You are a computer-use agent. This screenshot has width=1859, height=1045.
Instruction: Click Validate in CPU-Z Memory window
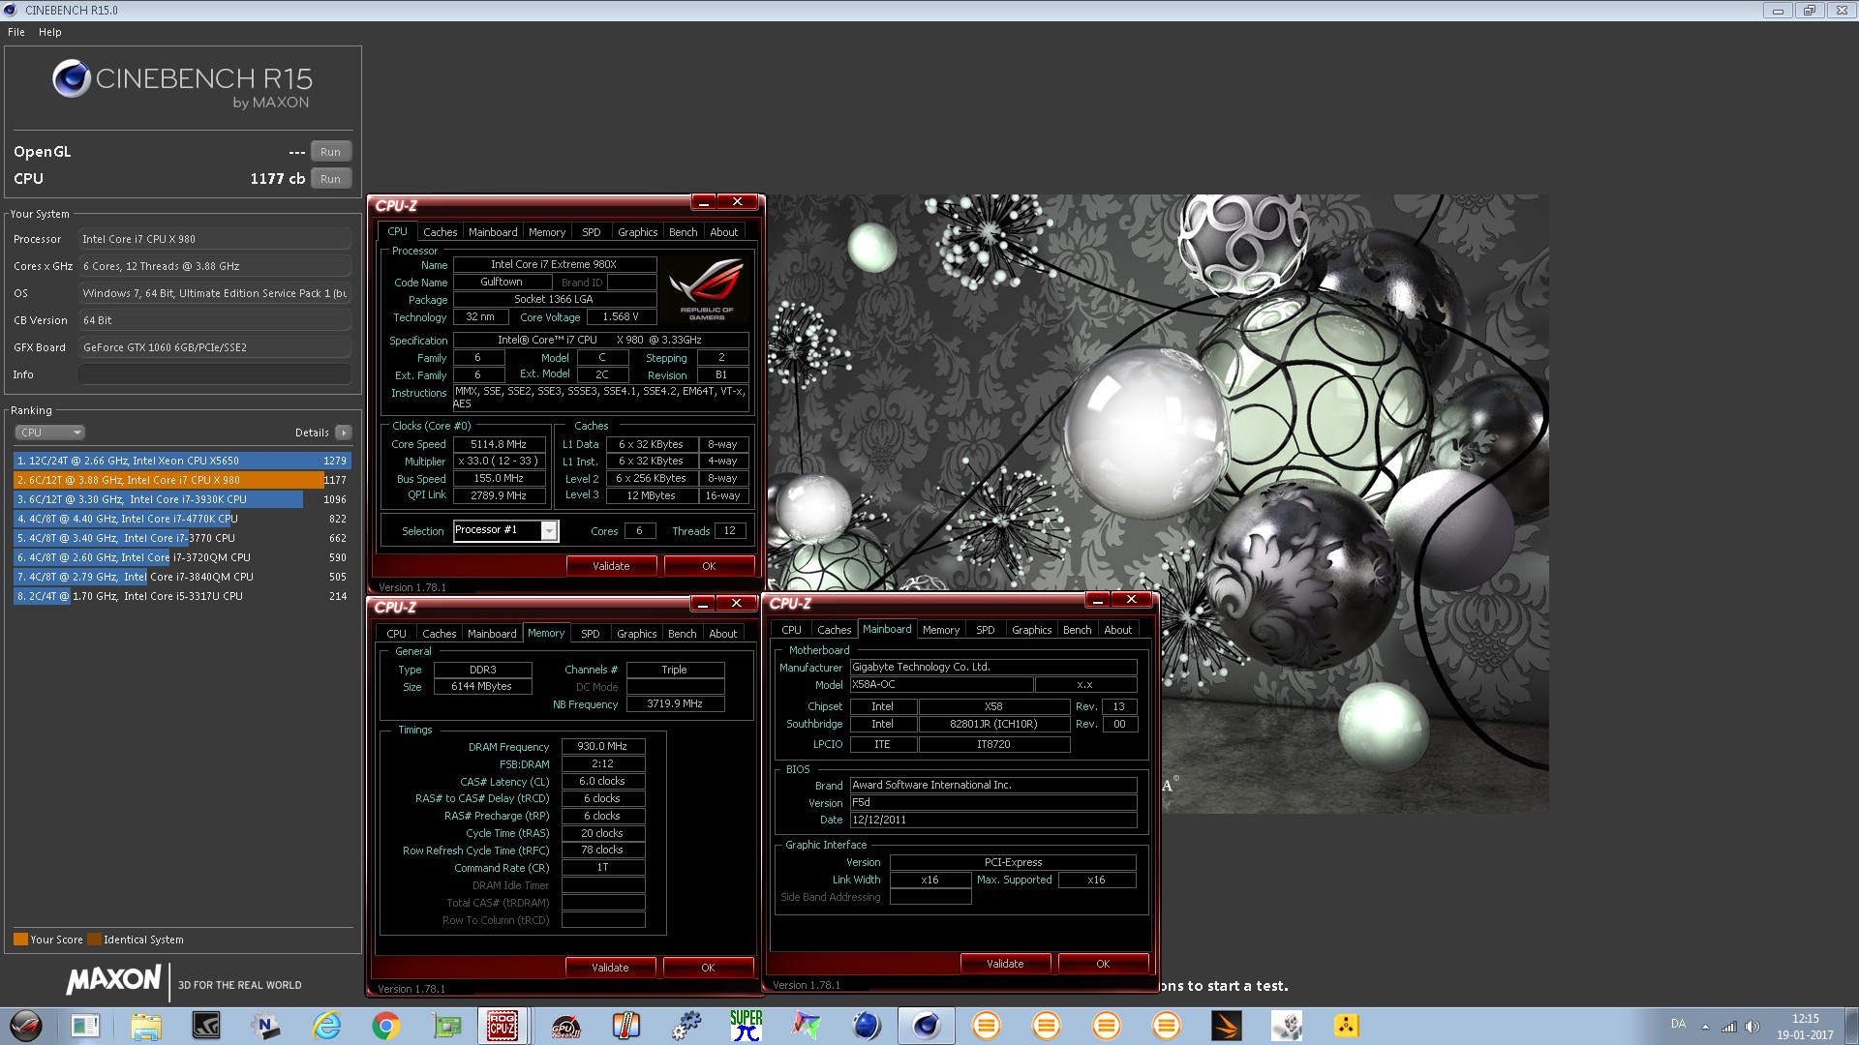point(610,968)
